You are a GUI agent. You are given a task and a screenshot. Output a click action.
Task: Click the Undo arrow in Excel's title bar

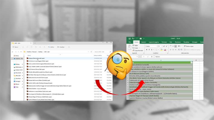[x=133, y=39]
